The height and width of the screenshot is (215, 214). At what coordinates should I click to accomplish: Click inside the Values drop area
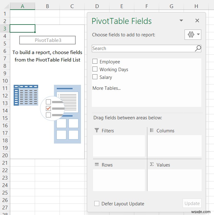[175, 180]
